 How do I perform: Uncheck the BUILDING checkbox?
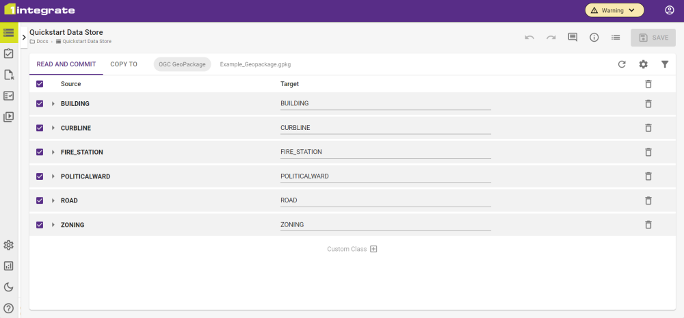pyautogui.click(x=40, y=103)
